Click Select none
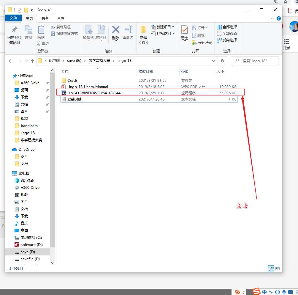Viewport: 298px width, 295px height. pos(227,34)
